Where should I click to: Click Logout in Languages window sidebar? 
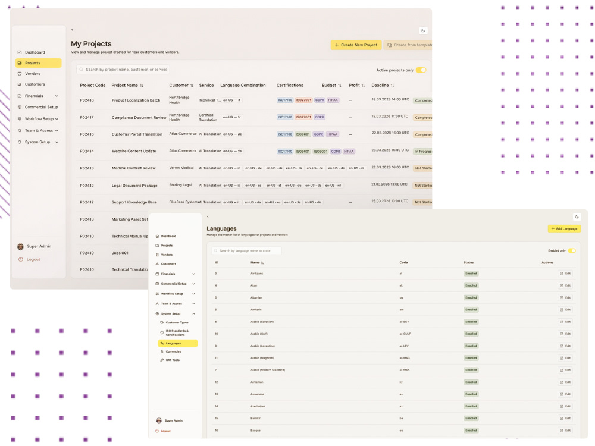point(163,431)
